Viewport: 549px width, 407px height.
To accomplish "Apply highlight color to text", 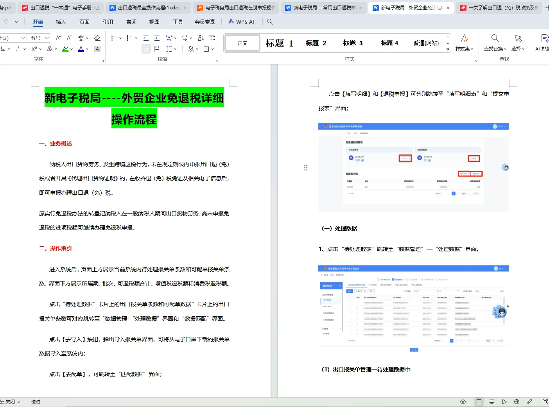I will 65,50.
